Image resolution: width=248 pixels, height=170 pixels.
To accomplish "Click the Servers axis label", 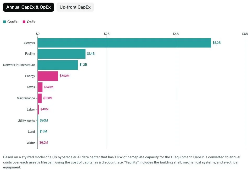I will click(30, 43).
